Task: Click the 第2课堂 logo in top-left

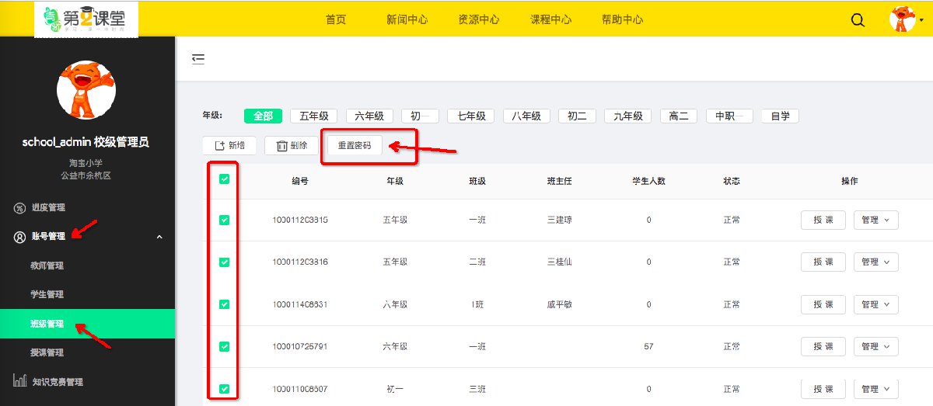Action: coord(86,19)
